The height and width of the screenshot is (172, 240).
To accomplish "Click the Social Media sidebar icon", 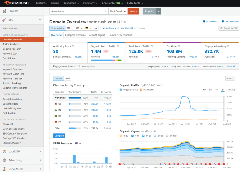I will [4, 169].
